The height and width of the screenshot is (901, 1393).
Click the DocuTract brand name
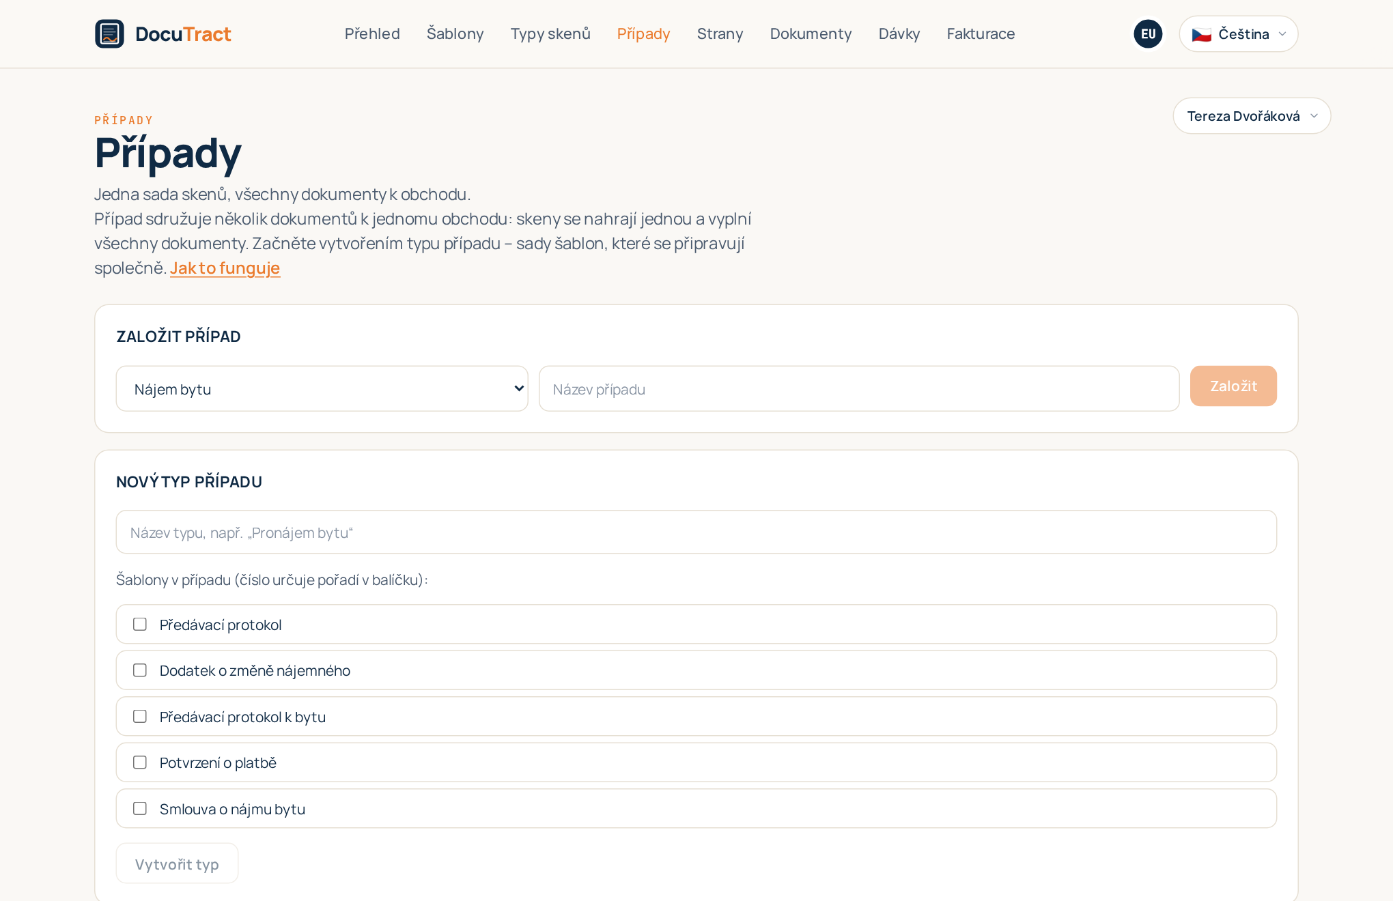tap(183, 33)
